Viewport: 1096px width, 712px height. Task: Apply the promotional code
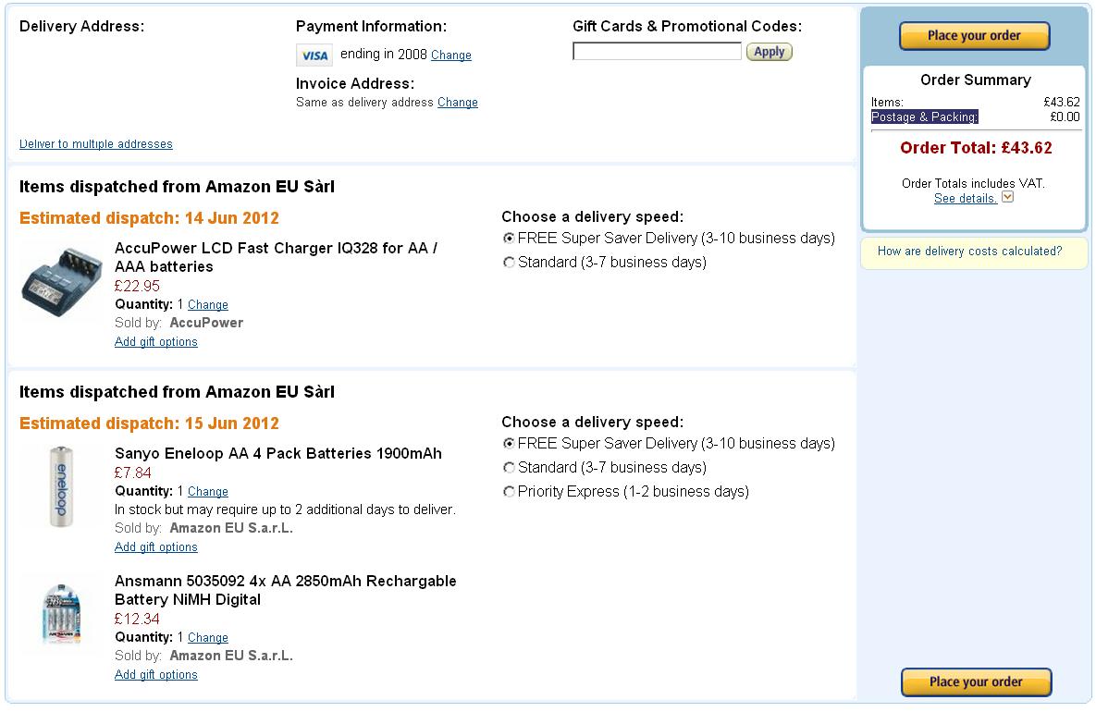769,52
